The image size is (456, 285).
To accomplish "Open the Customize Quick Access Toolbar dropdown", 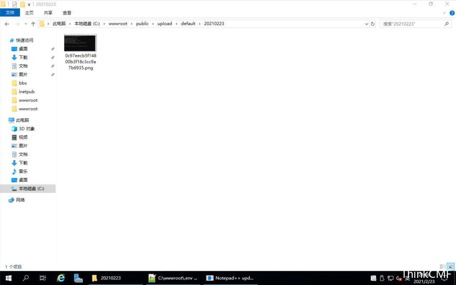I will (x=29, y=5).
